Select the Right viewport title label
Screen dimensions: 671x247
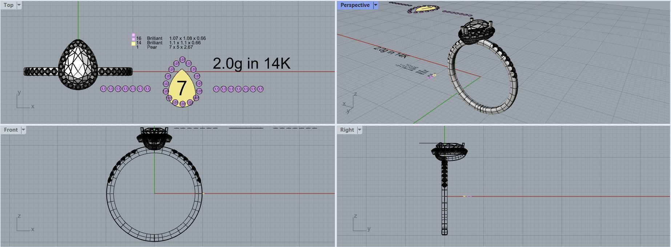(x=347, y=130)
